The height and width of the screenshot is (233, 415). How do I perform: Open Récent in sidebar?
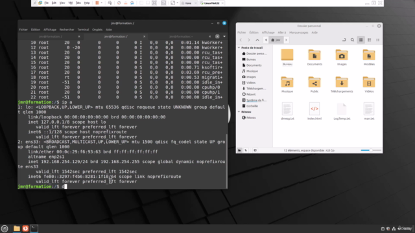[x=249, y=94]
